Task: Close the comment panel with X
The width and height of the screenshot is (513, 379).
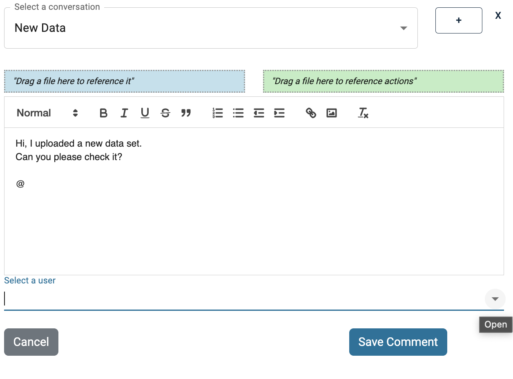Action: coord(498,16)
